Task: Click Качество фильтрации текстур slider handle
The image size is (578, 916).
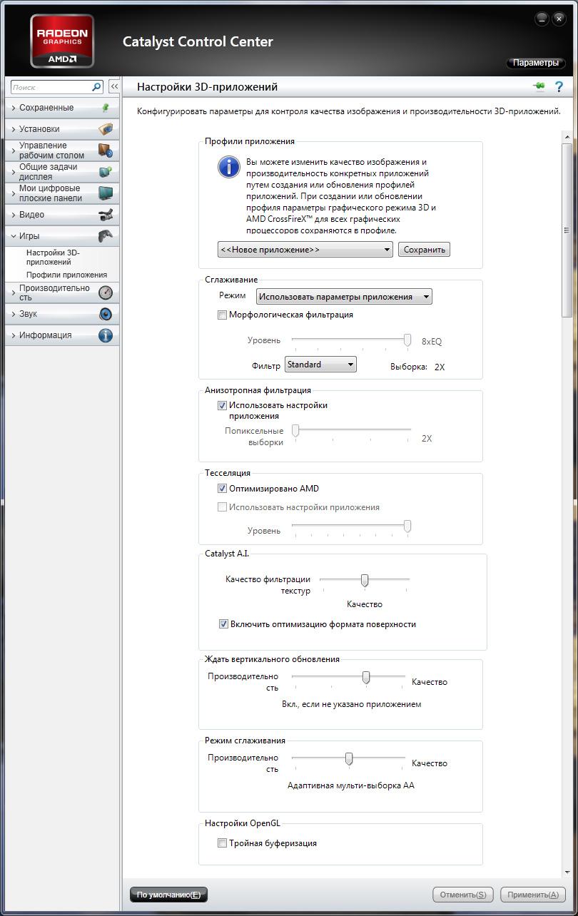Action: pyautogui.click(x=365, y=581)
